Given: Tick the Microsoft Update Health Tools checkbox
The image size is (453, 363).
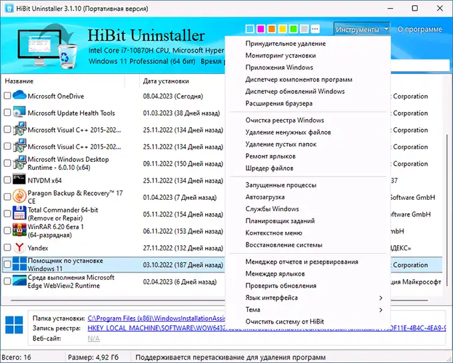Looking at the screenshot, I should click(7, 113).
